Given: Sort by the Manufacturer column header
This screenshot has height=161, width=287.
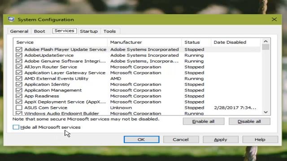Looking at the screenshot, I should click(x=144, y=42).
